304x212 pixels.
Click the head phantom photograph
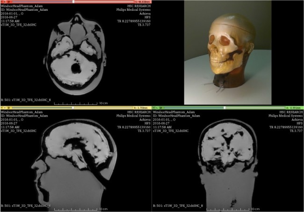(x=228, y=52)
